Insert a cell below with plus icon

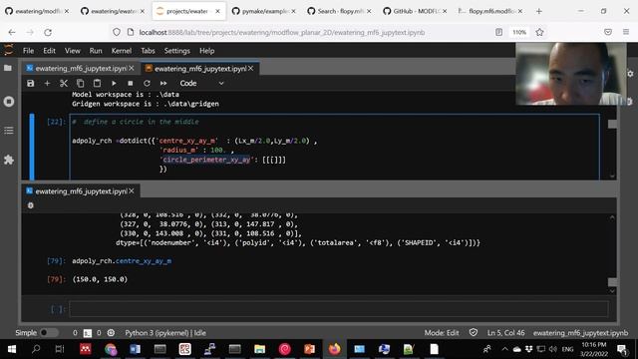click(x=47, y=83)
